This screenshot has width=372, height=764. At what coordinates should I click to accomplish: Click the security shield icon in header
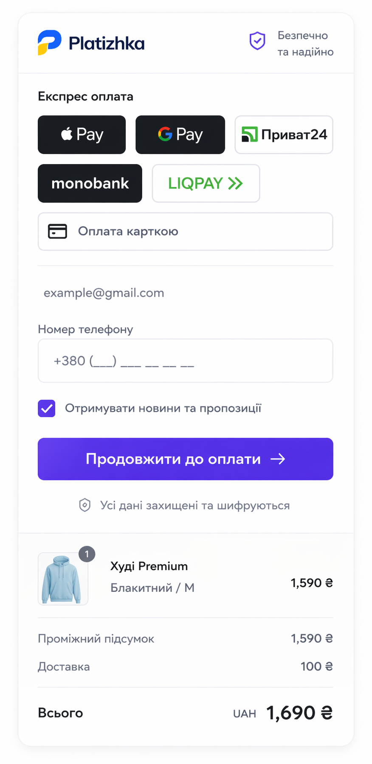pos(257,41)
